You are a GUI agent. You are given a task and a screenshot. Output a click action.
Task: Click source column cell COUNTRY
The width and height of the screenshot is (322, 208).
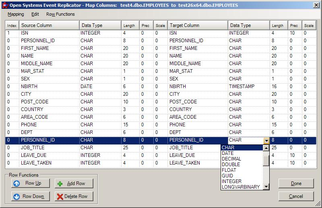click(x=49, y=109)
